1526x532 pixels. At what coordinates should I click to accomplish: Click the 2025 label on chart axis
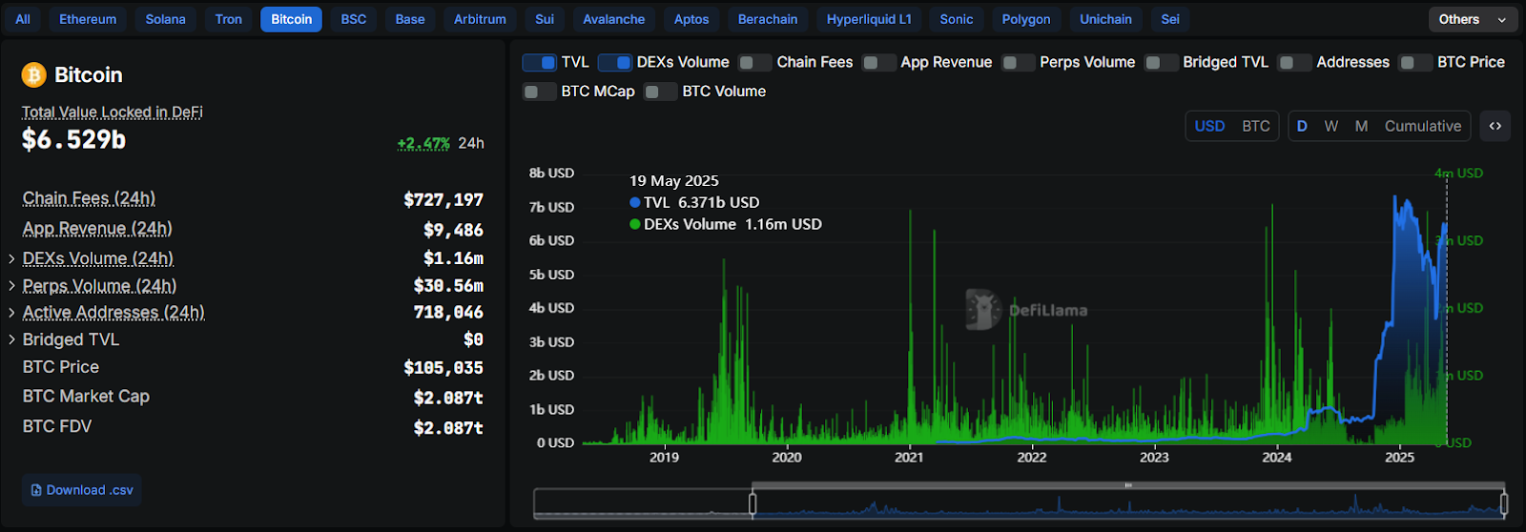[x=1399, y=458]
